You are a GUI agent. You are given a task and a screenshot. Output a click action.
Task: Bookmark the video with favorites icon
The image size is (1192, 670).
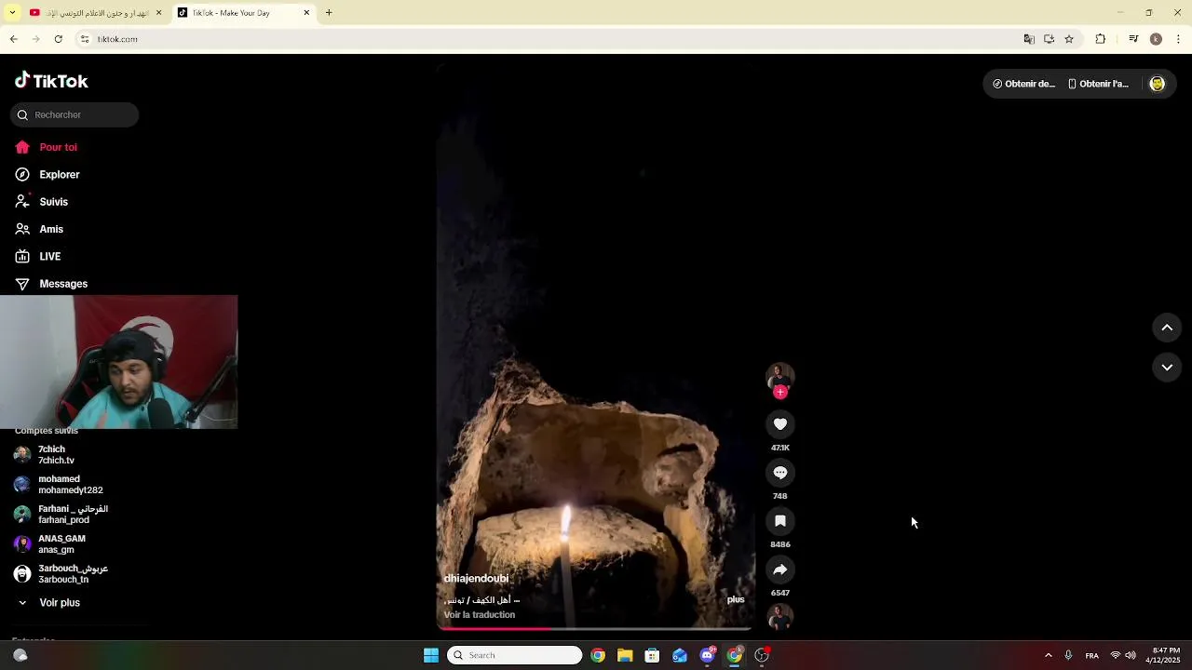[780, 521]
